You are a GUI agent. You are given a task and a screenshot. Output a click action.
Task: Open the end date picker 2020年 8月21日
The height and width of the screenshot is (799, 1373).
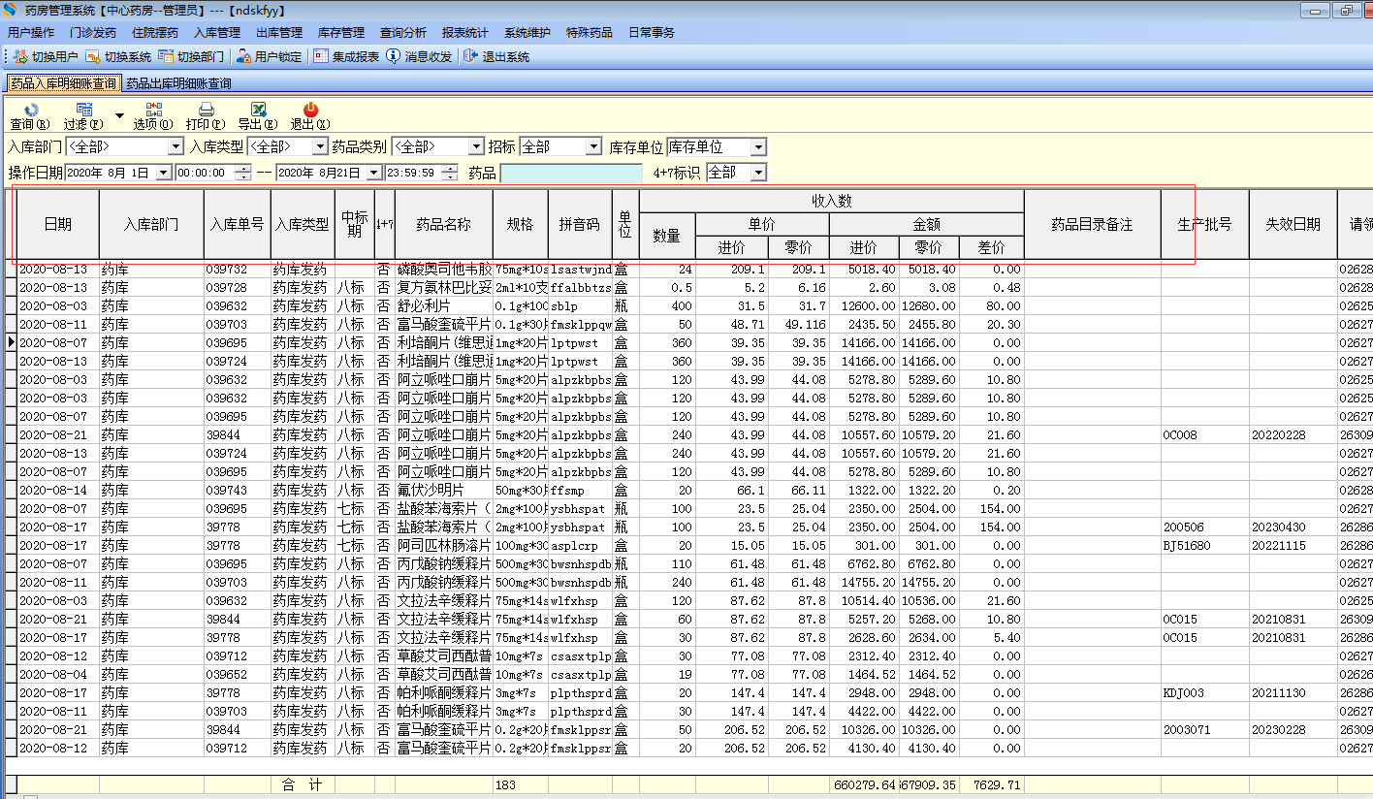374,173
